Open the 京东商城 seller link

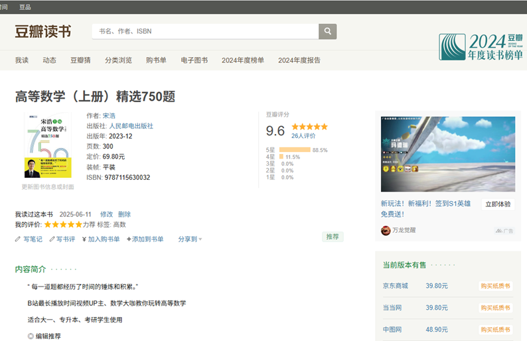tap(396, 286)
